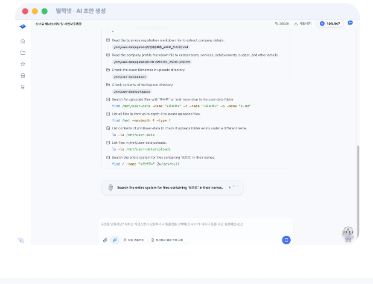Click the terminal icon beside 'List contents of /mnt/user-data'

coord(108,128)
